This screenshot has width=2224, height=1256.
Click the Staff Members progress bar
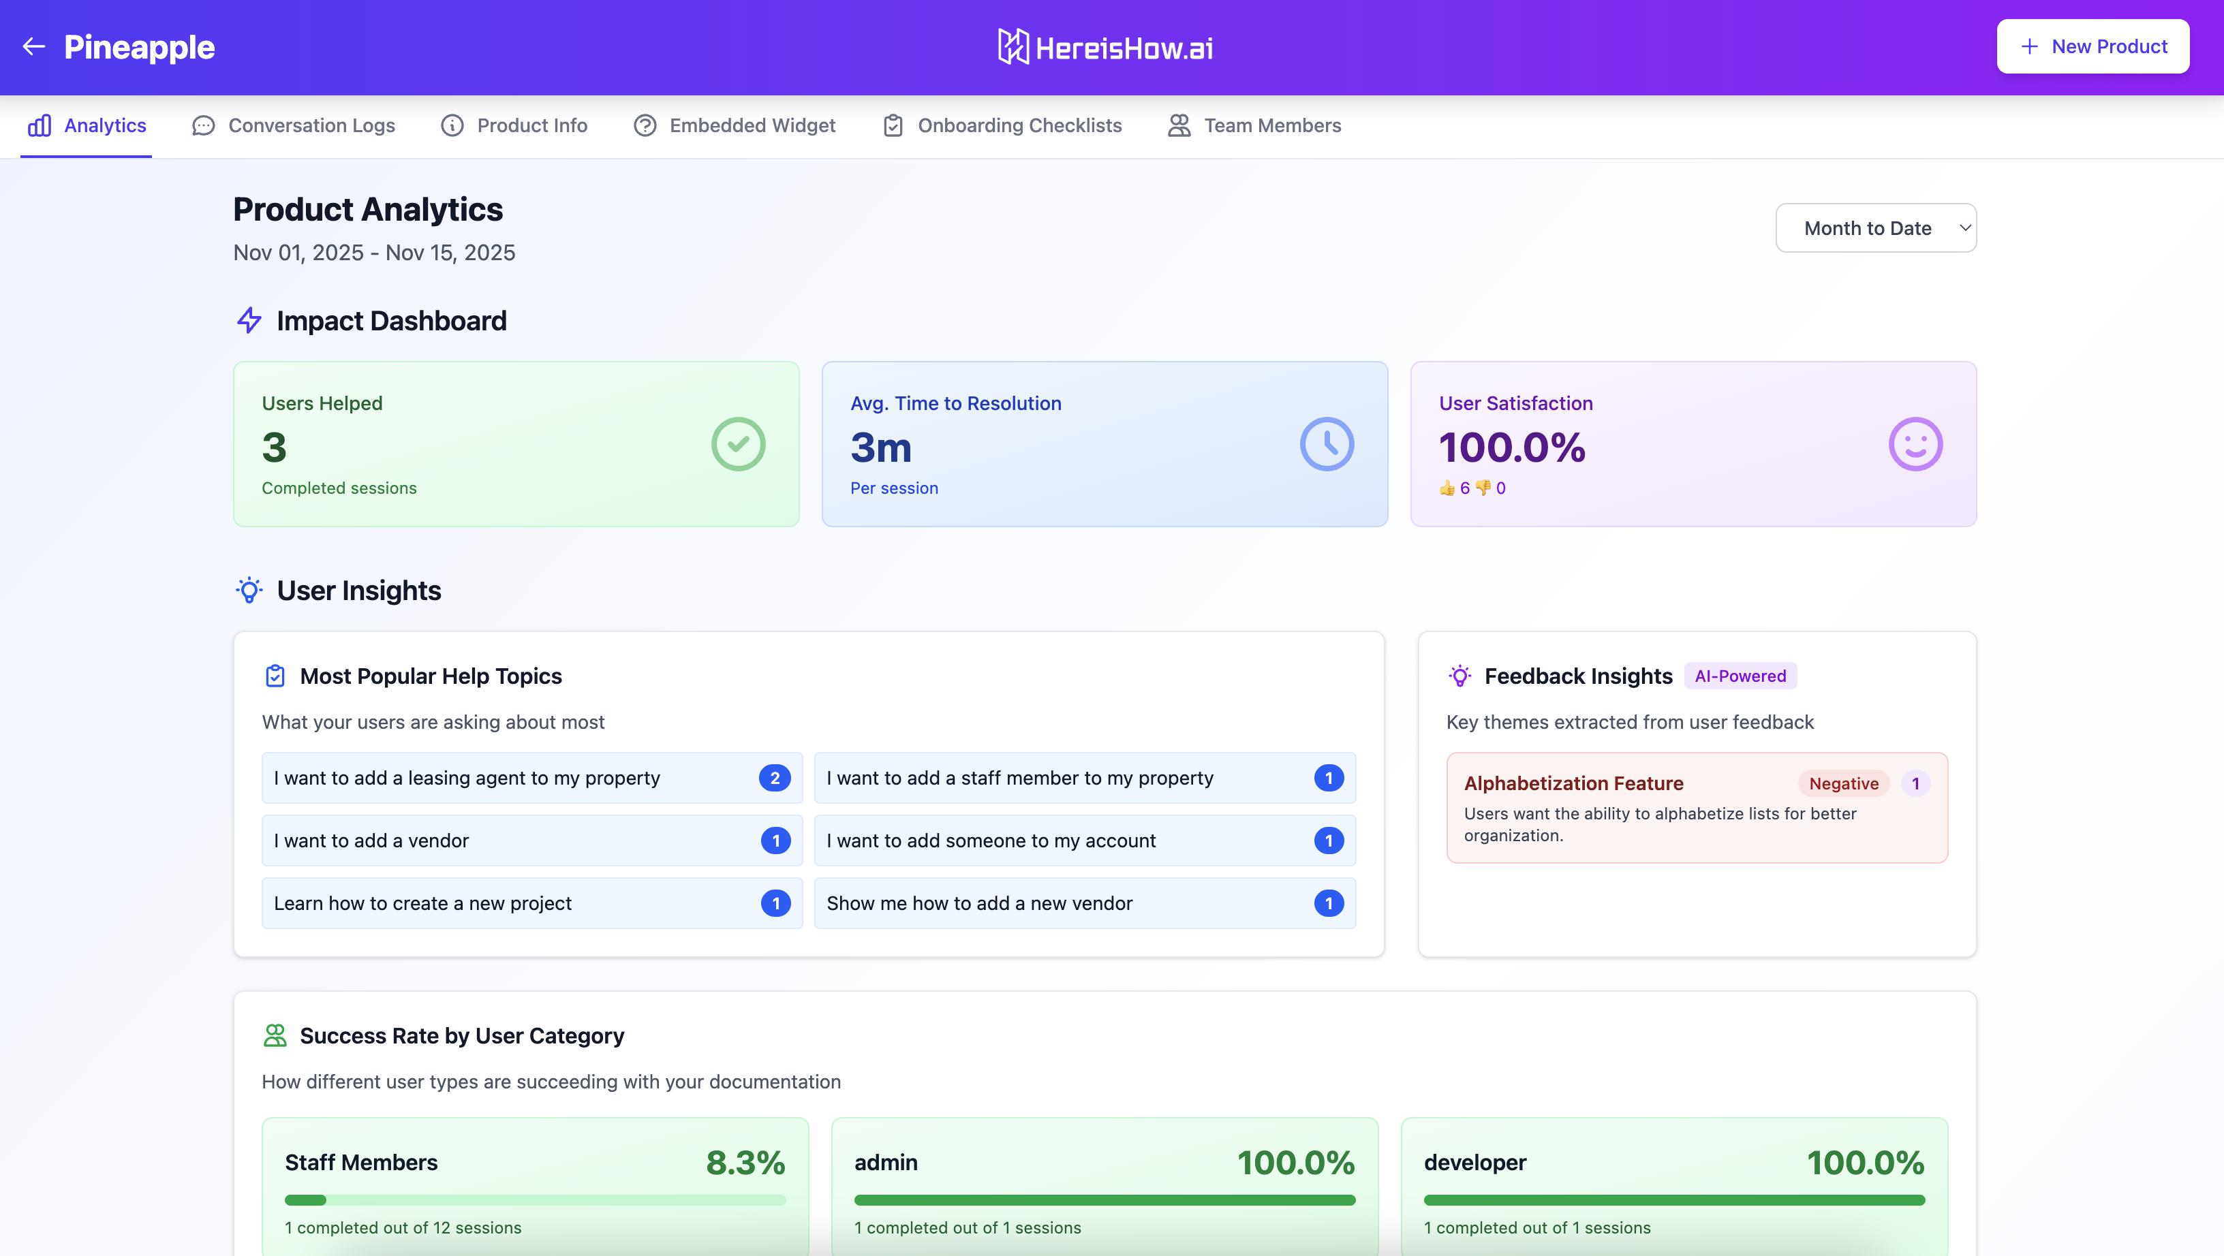534,1200
